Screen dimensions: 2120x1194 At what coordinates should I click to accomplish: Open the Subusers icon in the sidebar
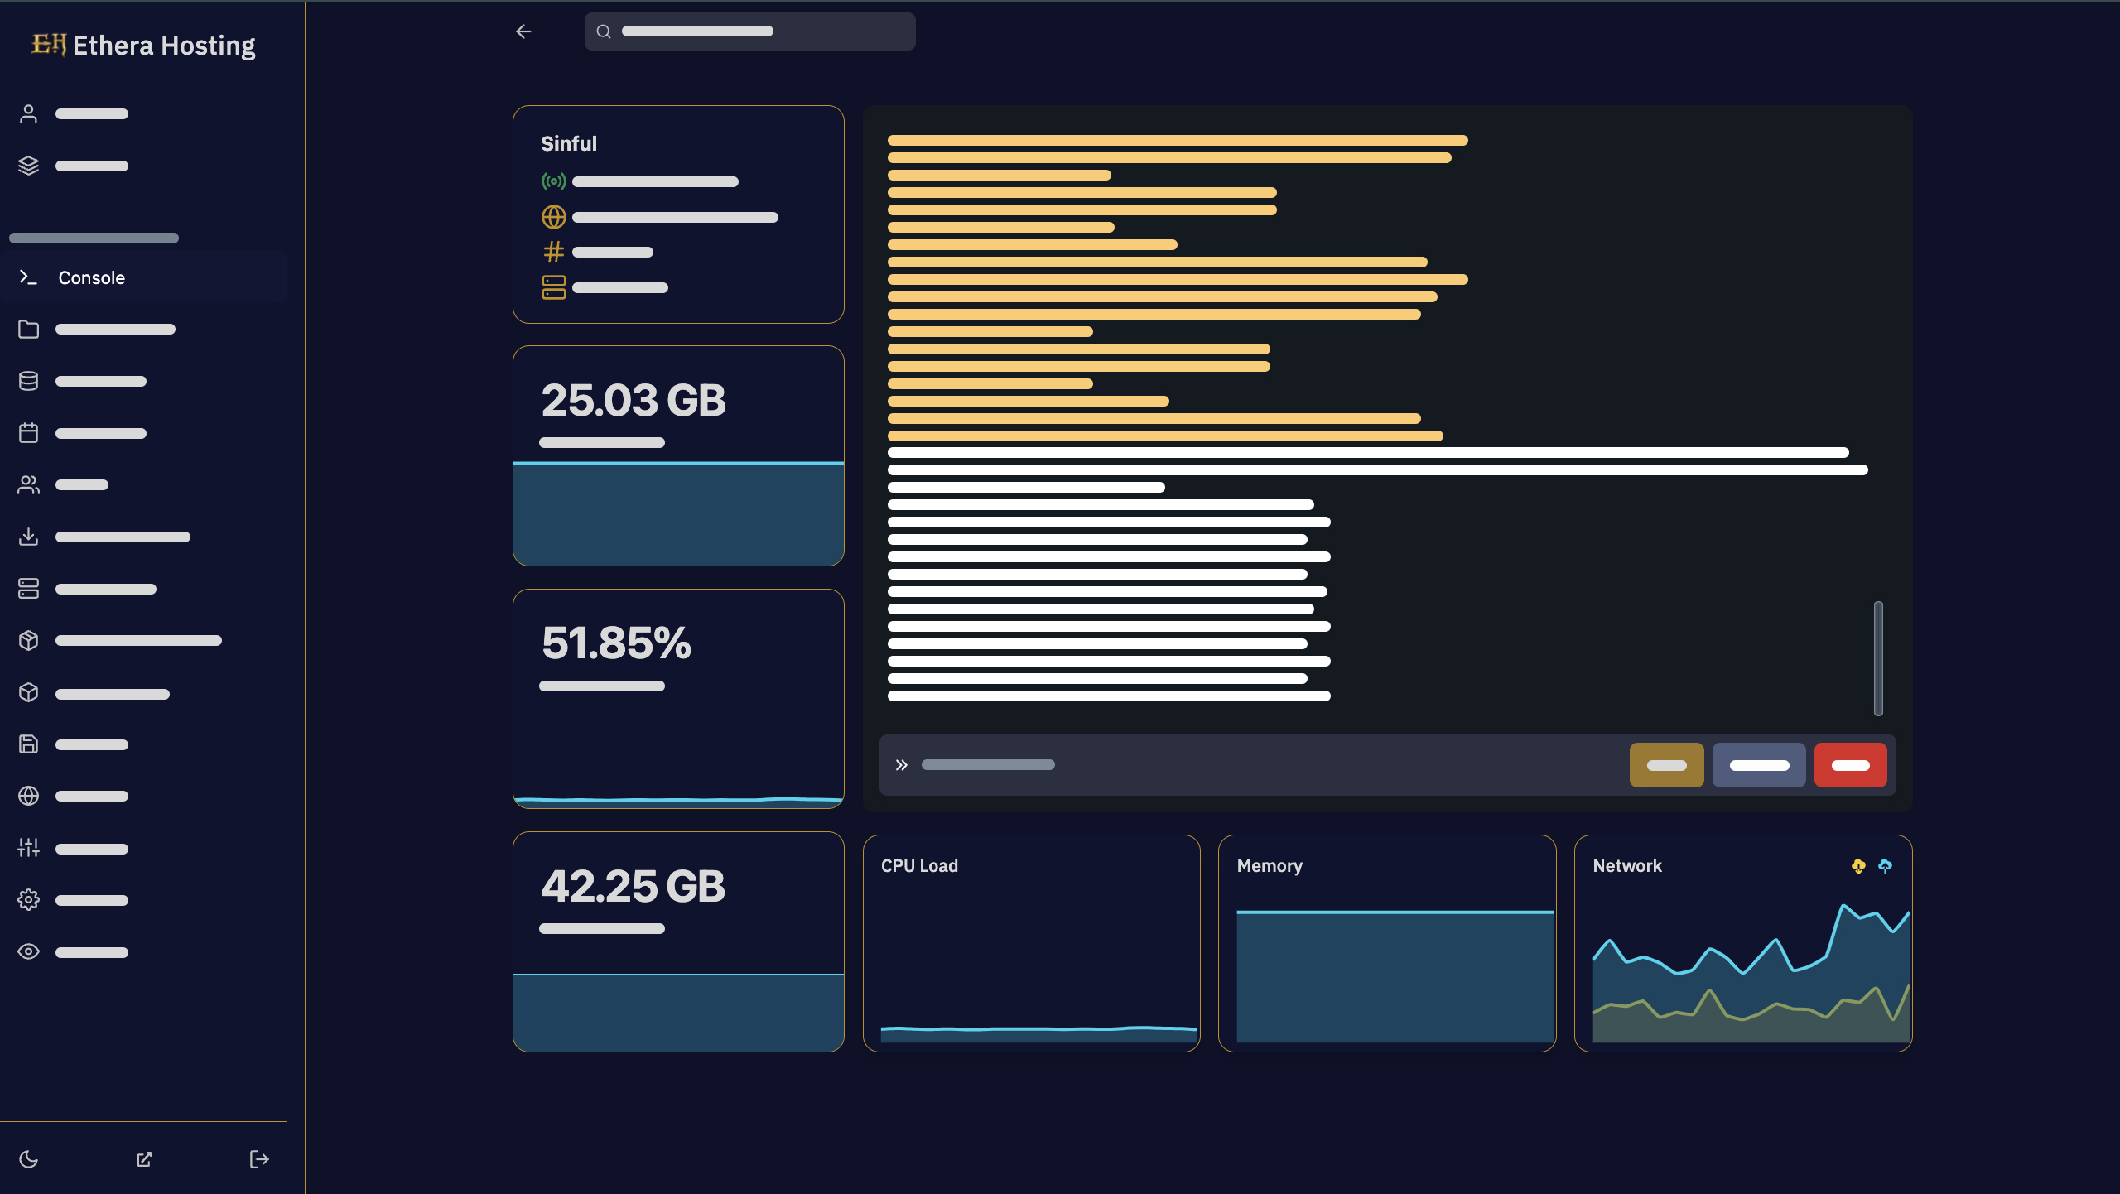click(29, 484)
